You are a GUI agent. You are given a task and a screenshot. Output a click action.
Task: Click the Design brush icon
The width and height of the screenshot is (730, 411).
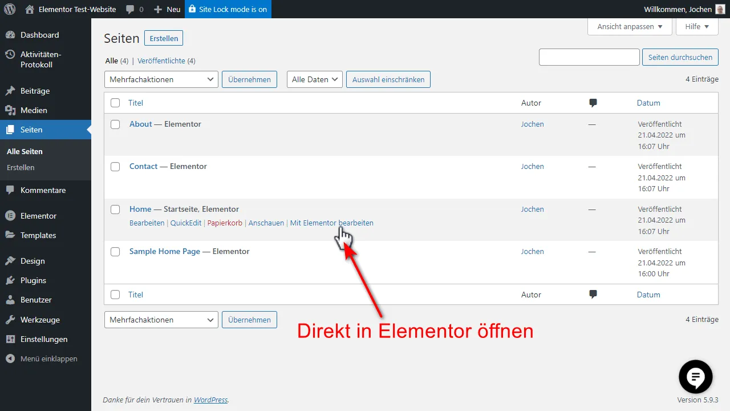point(10,261)
